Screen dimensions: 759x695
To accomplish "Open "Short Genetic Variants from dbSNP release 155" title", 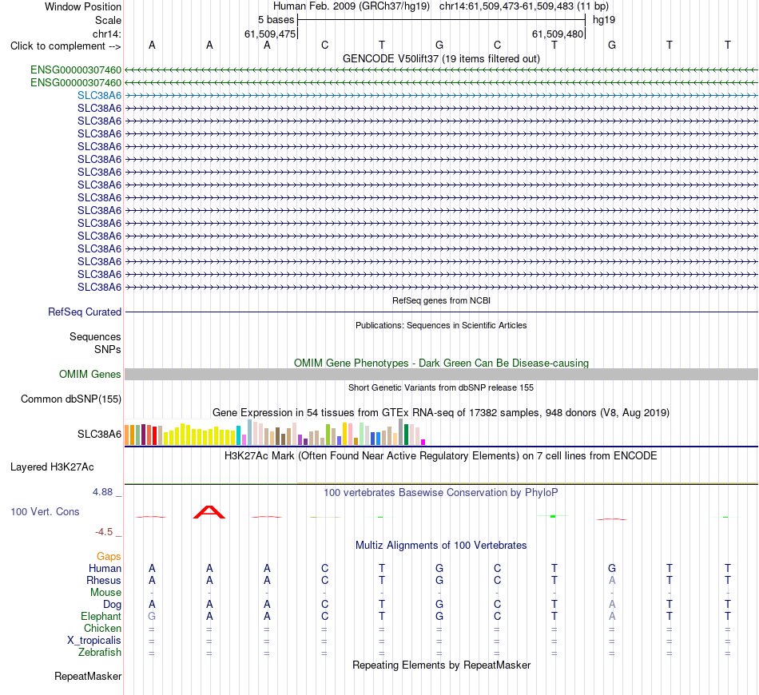I will 441,387.
